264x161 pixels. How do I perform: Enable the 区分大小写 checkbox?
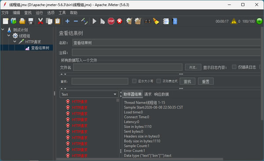click(x=134, y=81)
